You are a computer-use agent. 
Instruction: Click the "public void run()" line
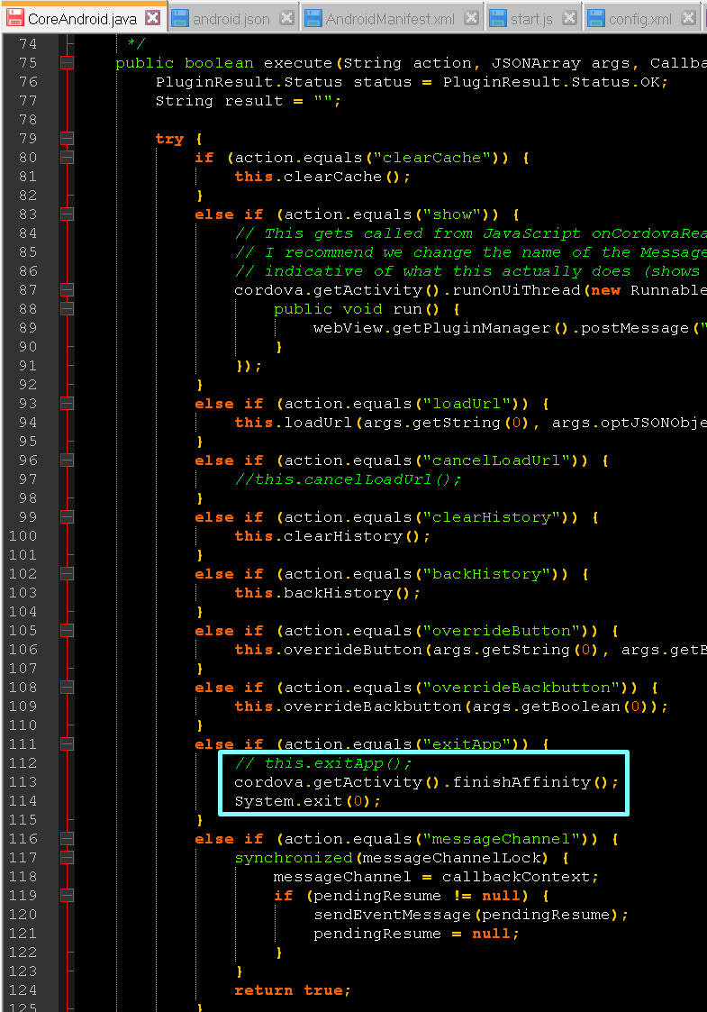pos(367,309)
